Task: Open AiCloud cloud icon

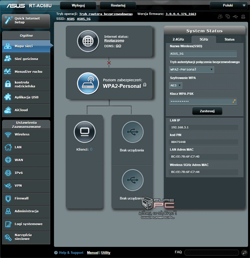Action: (8, 110)
